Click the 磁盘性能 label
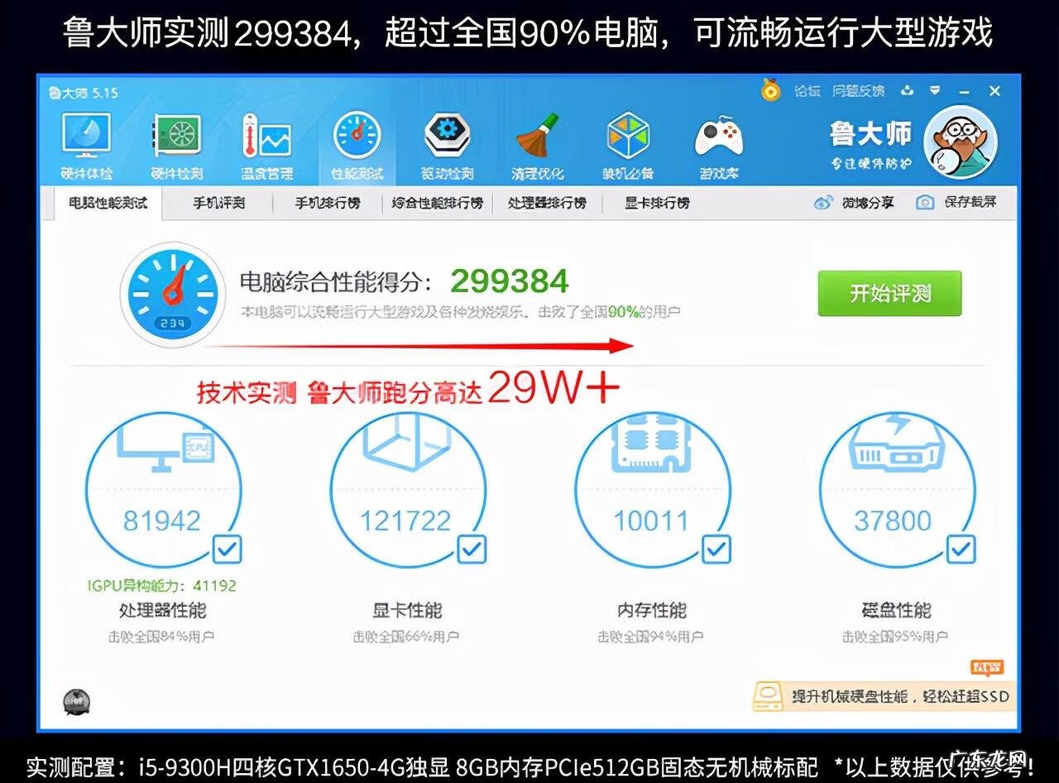The width and height of the screenshot is (1059, 783). pyautogui.click(x=897, y=611)
